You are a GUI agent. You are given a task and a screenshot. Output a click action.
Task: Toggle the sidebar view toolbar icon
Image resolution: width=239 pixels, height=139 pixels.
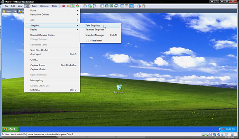click(102, 6)
